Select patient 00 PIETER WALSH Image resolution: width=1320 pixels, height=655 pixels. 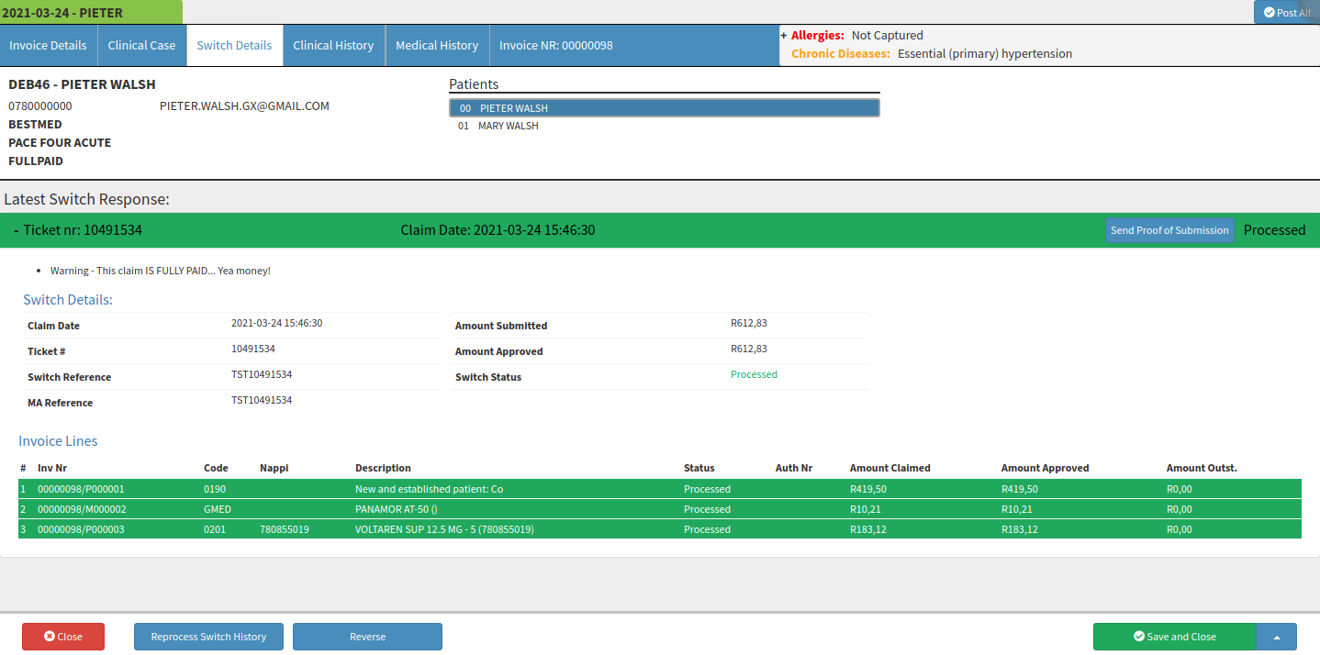pyautogui.click(x=664, y=108)
